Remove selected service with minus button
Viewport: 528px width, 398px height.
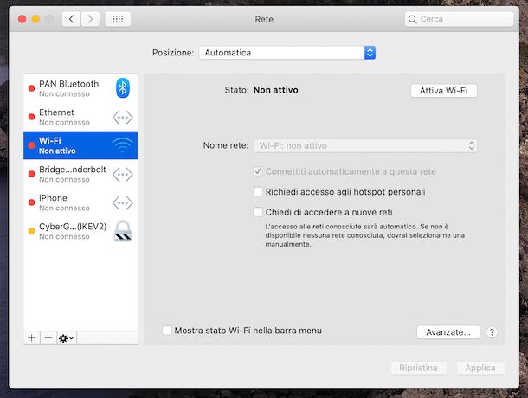click(x=48, y=338)
